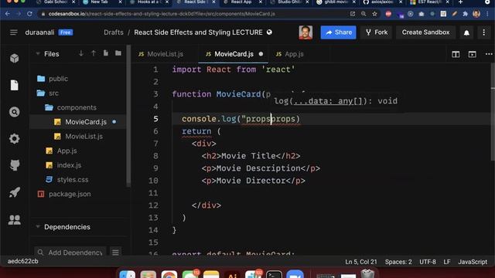
Task: Open dependency list menu icon
Action: [115, 253]
